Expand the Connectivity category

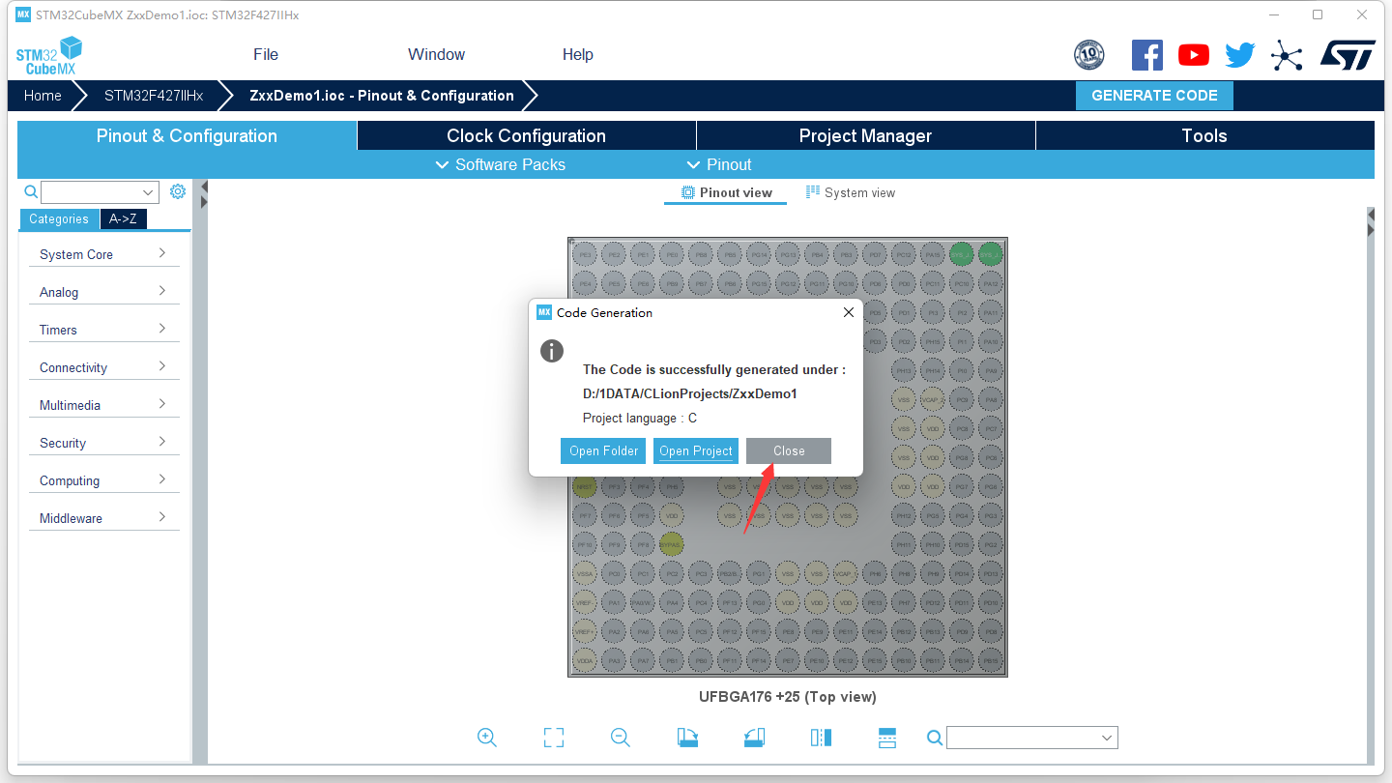104,367
